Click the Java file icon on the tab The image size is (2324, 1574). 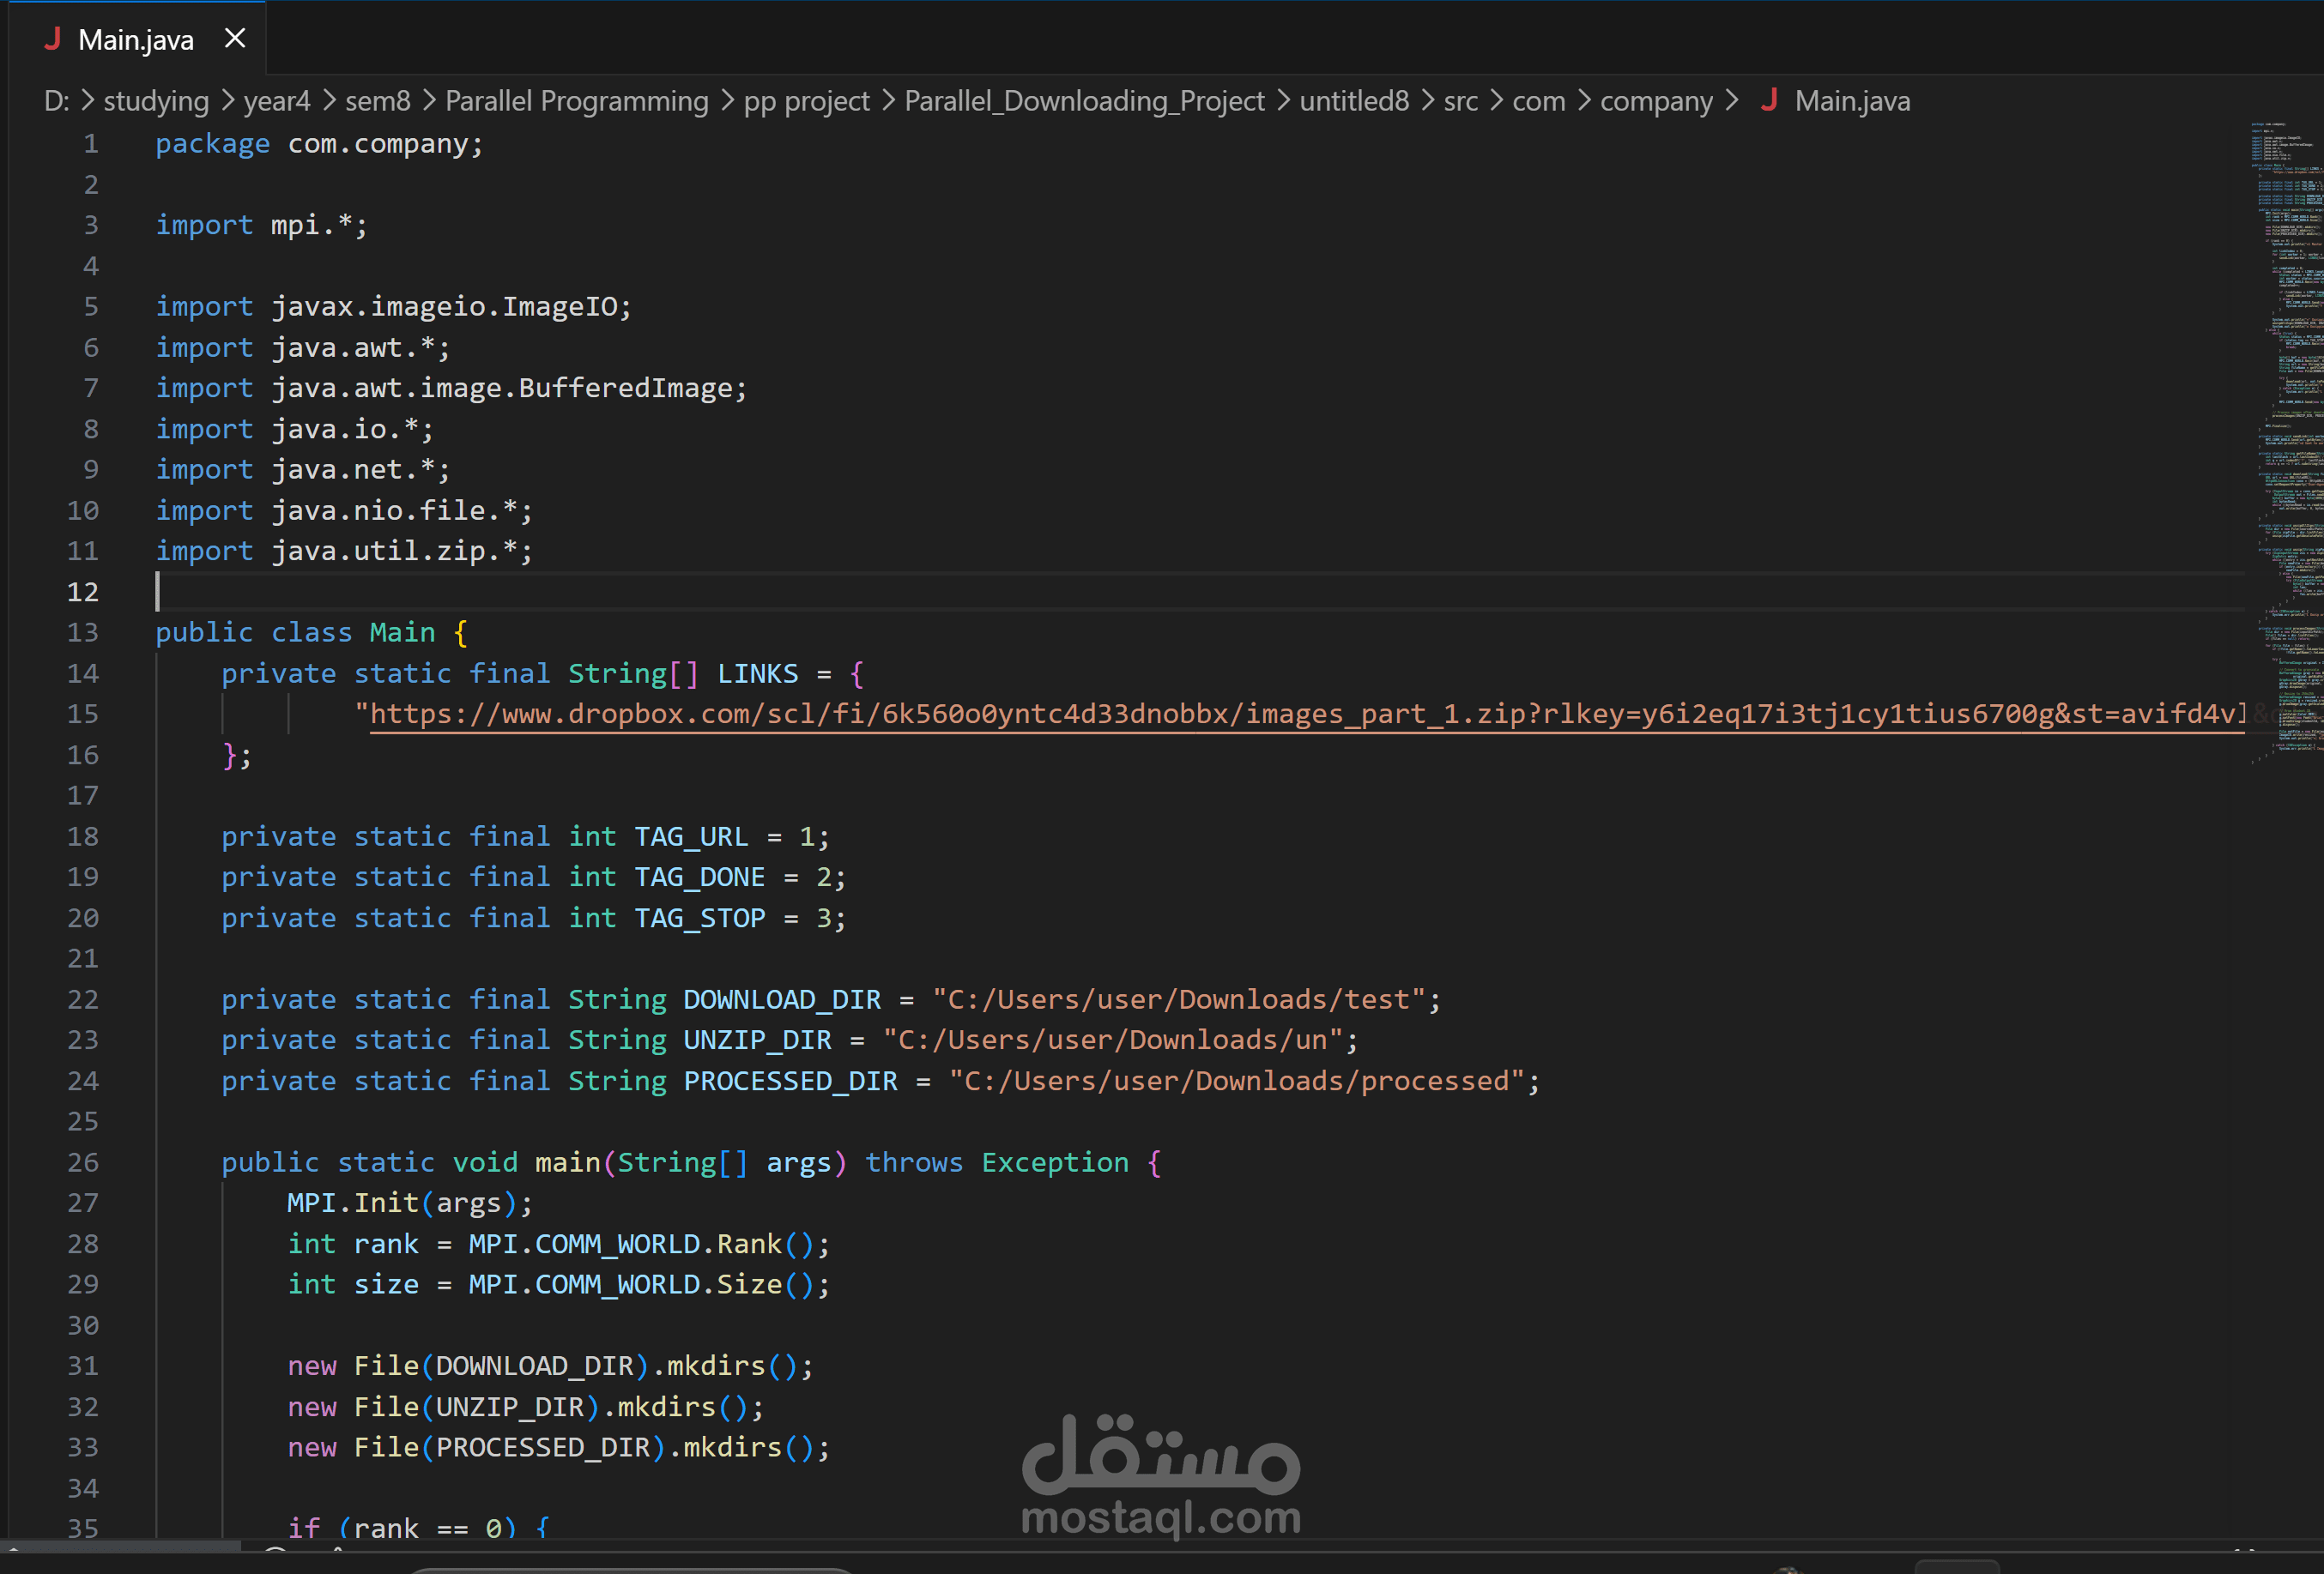pos(53,39)
